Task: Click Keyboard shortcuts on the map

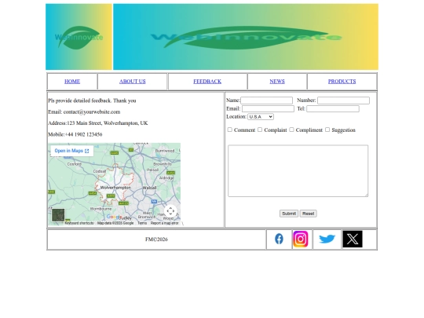Action: (x=79, y=223)
